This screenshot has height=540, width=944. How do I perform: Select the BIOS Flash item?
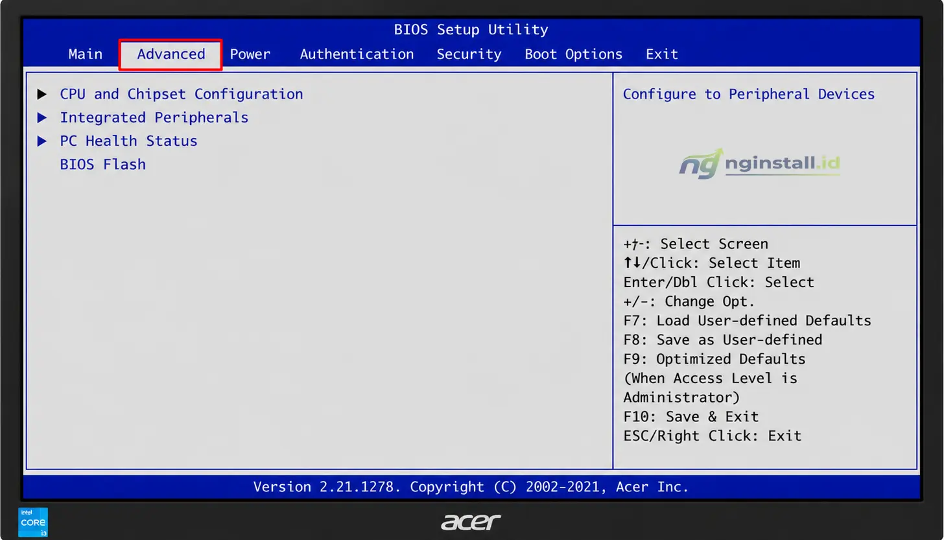coord(102,164)
